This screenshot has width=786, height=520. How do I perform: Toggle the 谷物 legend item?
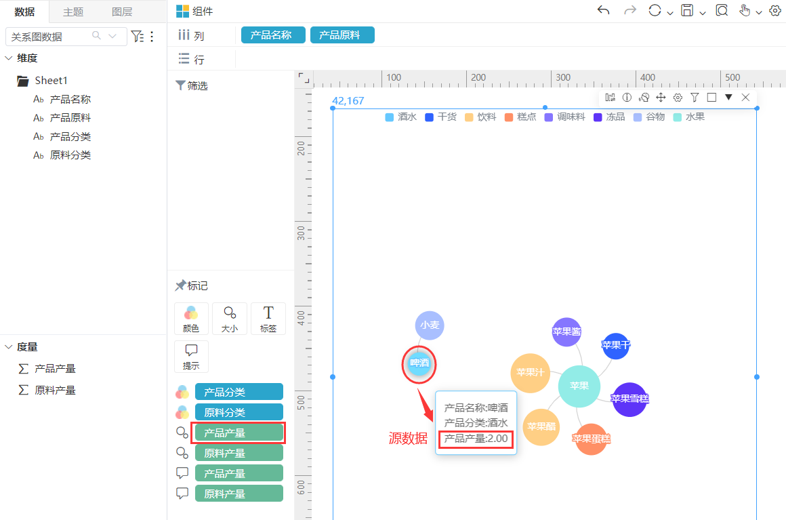(x=649, y=117)
